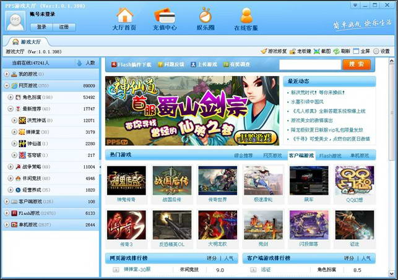The image size is (398, 280).
Task: Select 苍穹破 in the game tree
Action: 51,155
